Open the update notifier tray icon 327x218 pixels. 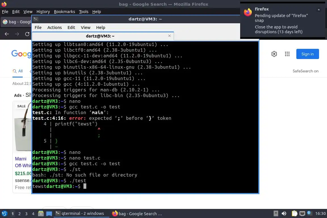point(309,213)
